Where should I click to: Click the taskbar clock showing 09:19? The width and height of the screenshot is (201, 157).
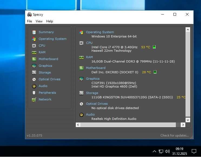tap(179, 151)
